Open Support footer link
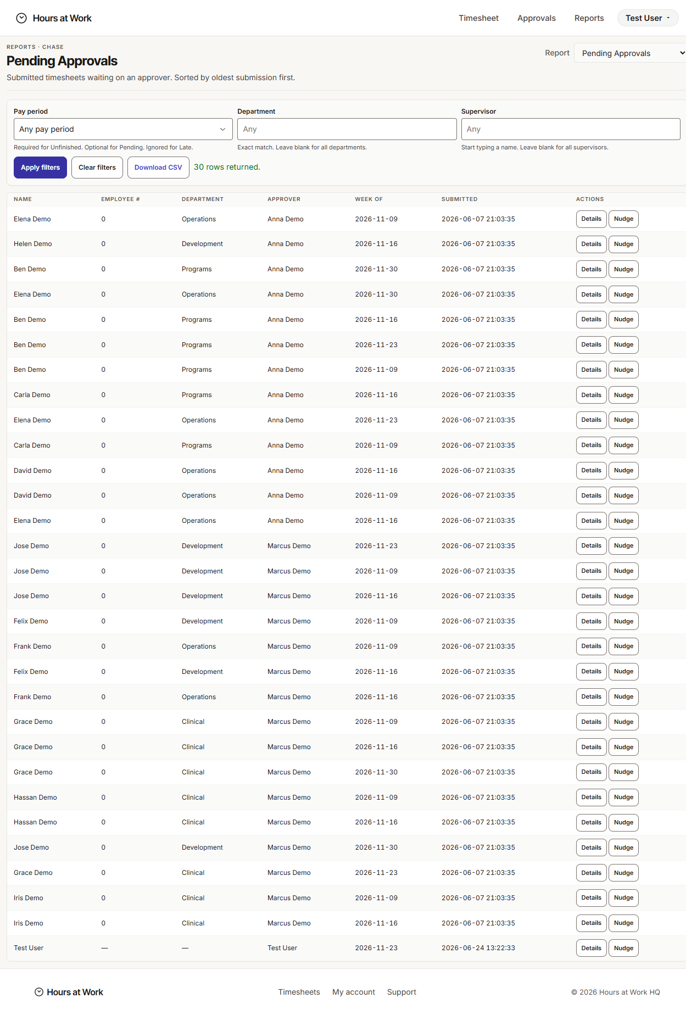The width and height of the screenshot is (686, 1015). click(401, 992)
